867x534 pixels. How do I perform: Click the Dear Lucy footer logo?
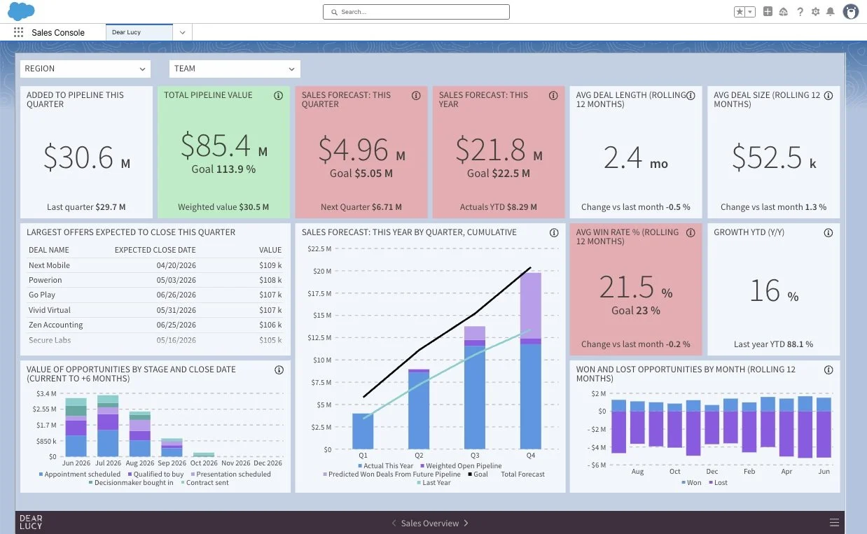pyautogui.click(x=31, y=522)
